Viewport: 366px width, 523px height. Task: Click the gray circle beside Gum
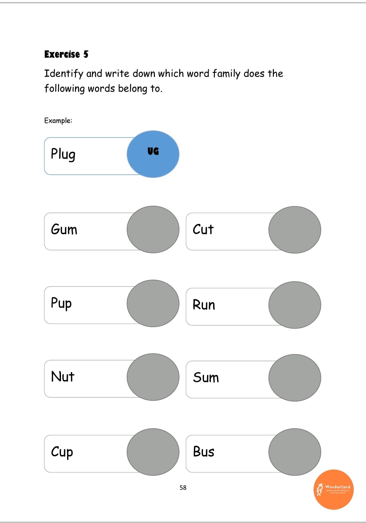click(x=153, y=229)
